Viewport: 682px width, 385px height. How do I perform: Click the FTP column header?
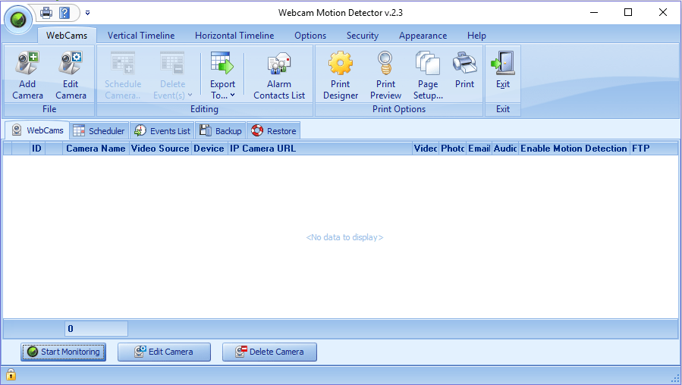[x=654, y=149]
